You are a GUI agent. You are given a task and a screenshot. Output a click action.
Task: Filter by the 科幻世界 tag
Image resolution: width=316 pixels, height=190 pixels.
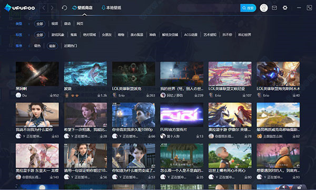(x=244, y=35)
